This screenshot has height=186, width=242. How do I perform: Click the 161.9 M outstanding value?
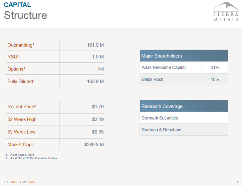(x=95, y=45)
